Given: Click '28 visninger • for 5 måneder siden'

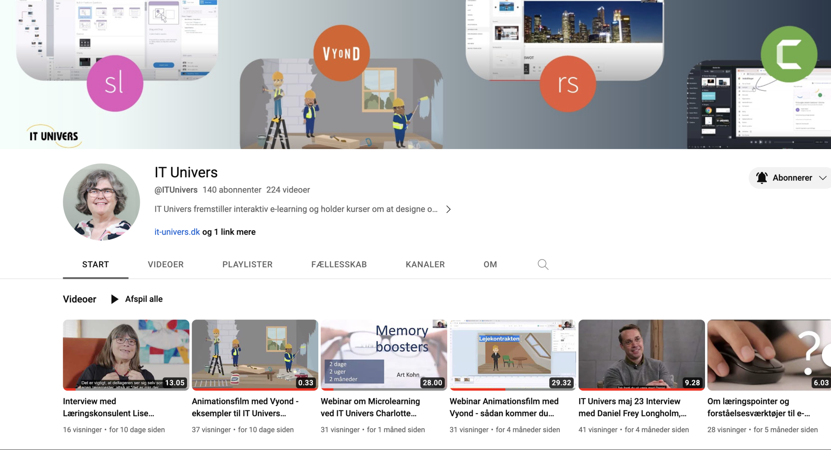Looking at the screenshot, I should pyautogui.click(x=762, y=430).
